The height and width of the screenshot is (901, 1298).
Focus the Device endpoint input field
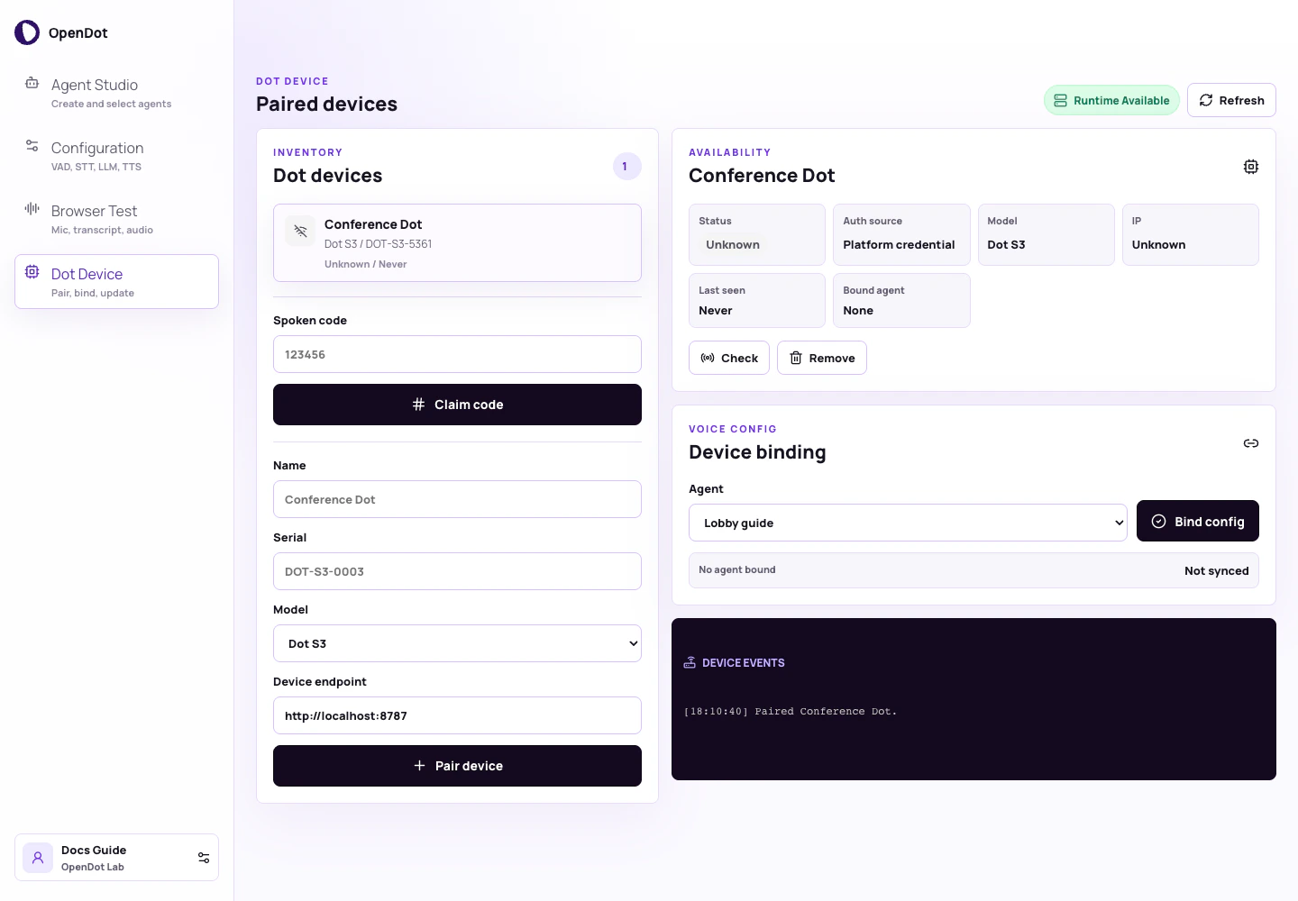457,715
